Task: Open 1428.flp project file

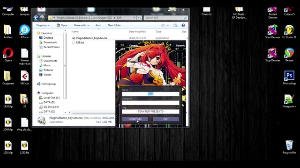Action: click(x=8, y=101)
